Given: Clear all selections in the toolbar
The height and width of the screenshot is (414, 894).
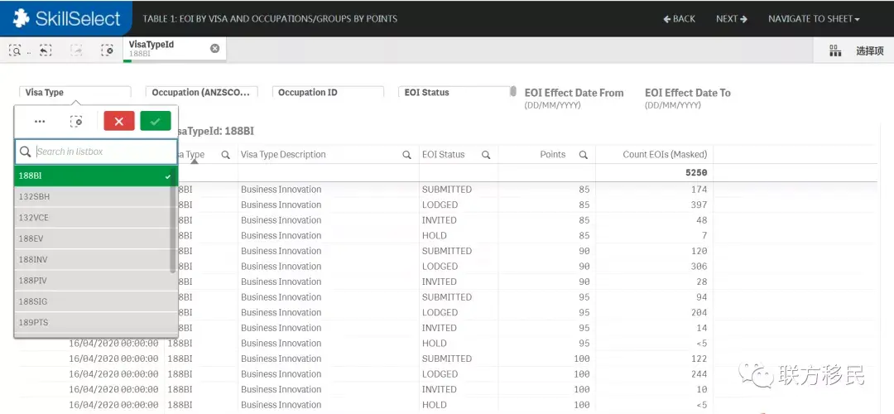Looking at the screenshot, I should tap(107, 51).
